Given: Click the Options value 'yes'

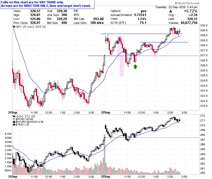Looking at the screenshot, I should point(144,11).
